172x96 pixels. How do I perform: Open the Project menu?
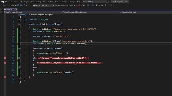[26, 2]
